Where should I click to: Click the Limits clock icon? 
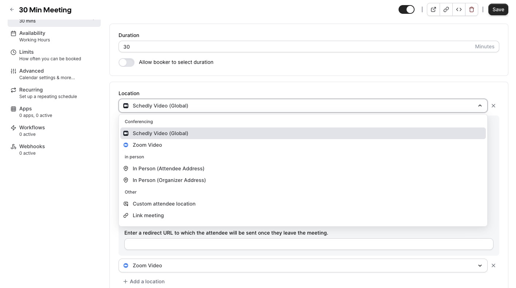13,52
